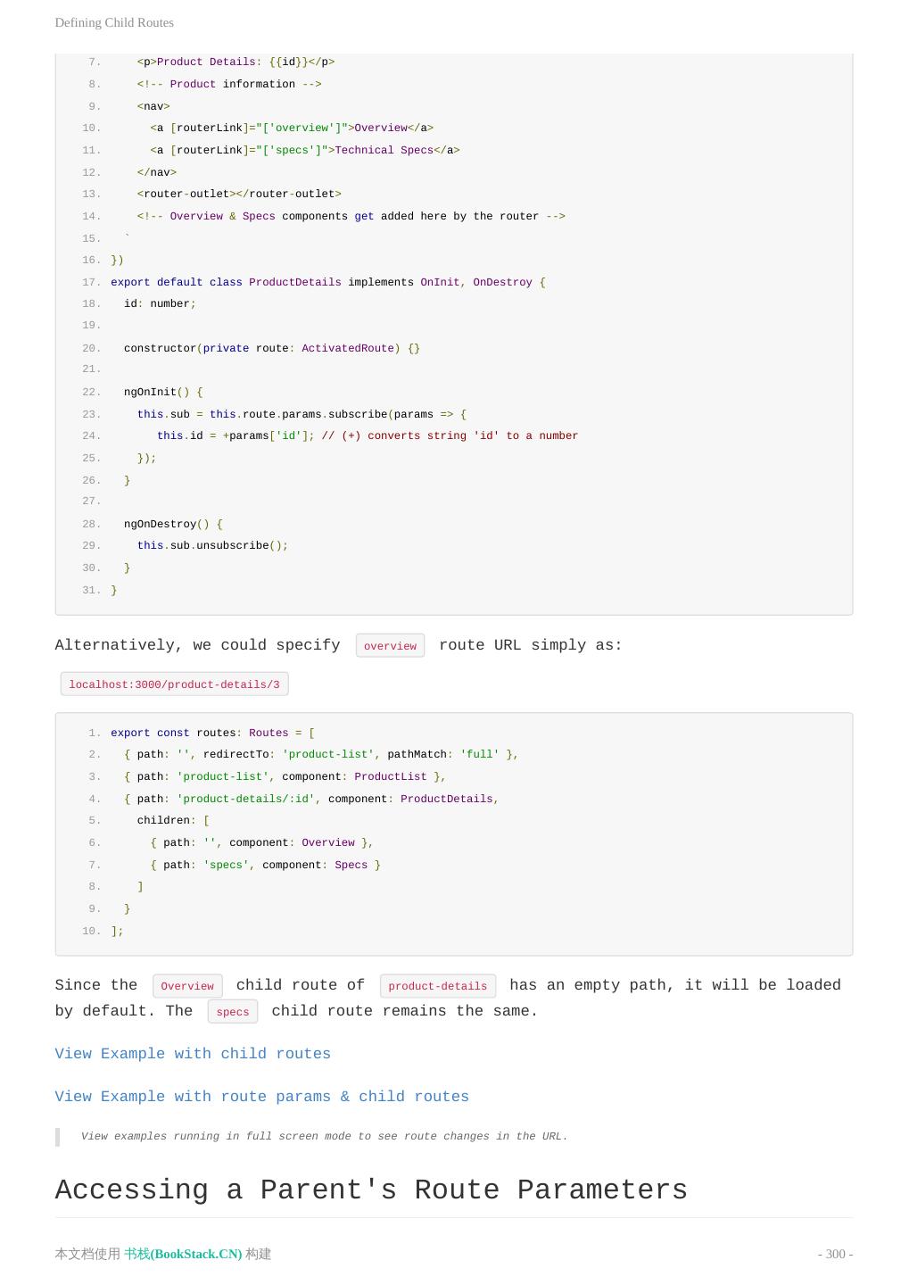The height and width of the screenshot is (1285, 909).
Task: Click the "specs" inline code chip
Action: (x=232, y=1012)
